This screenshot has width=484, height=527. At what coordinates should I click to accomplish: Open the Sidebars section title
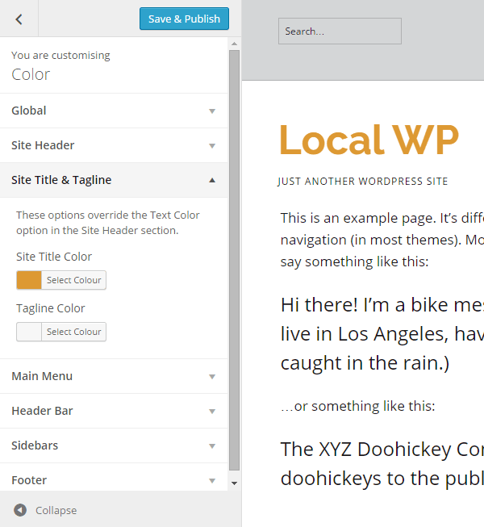tap(35, 445)
